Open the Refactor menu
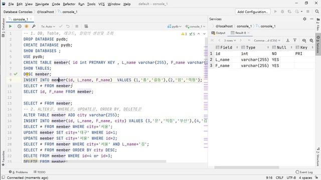Viewport: 321px width, 180px height. pyautogui.click(x=69, y=4)
